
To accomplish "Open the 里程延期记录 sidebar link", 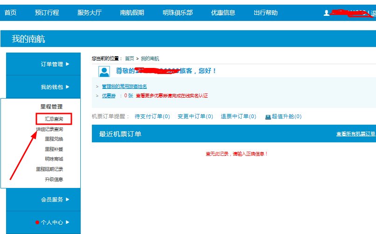I will (49, 169).
